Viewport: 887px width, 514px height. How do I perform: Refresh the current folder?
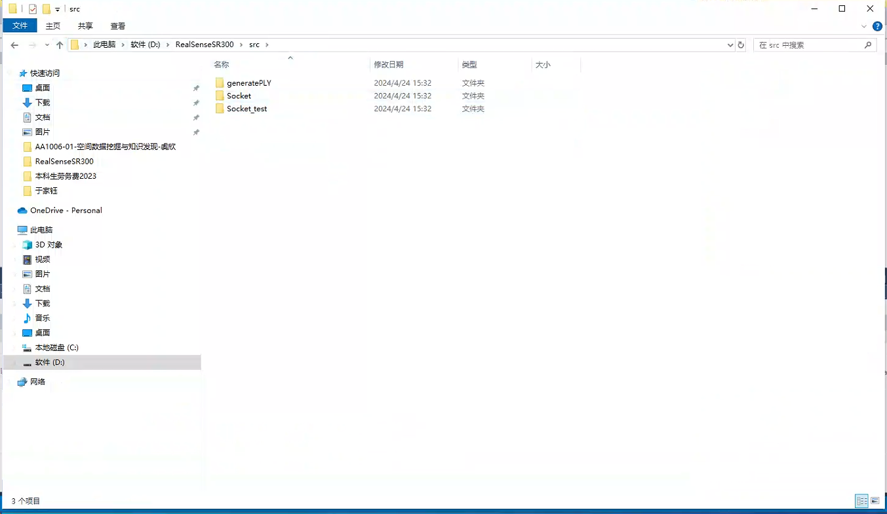pyautogui.click(x=741, y=45)
